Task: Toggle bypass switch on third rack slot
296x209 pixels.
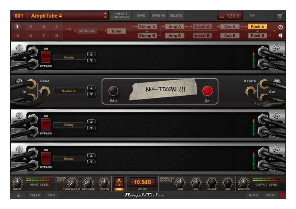Action: point(46,125)
